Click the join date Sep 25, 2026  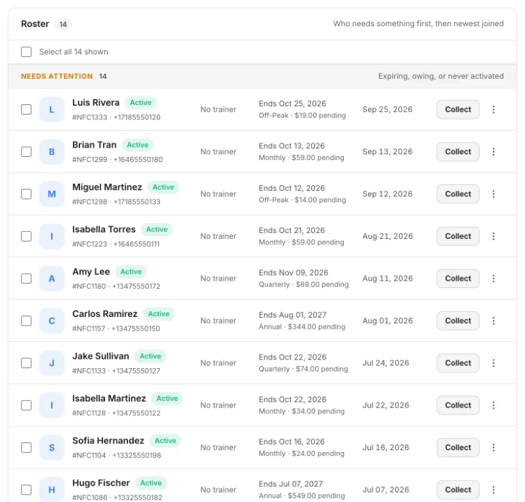[387, 110]
